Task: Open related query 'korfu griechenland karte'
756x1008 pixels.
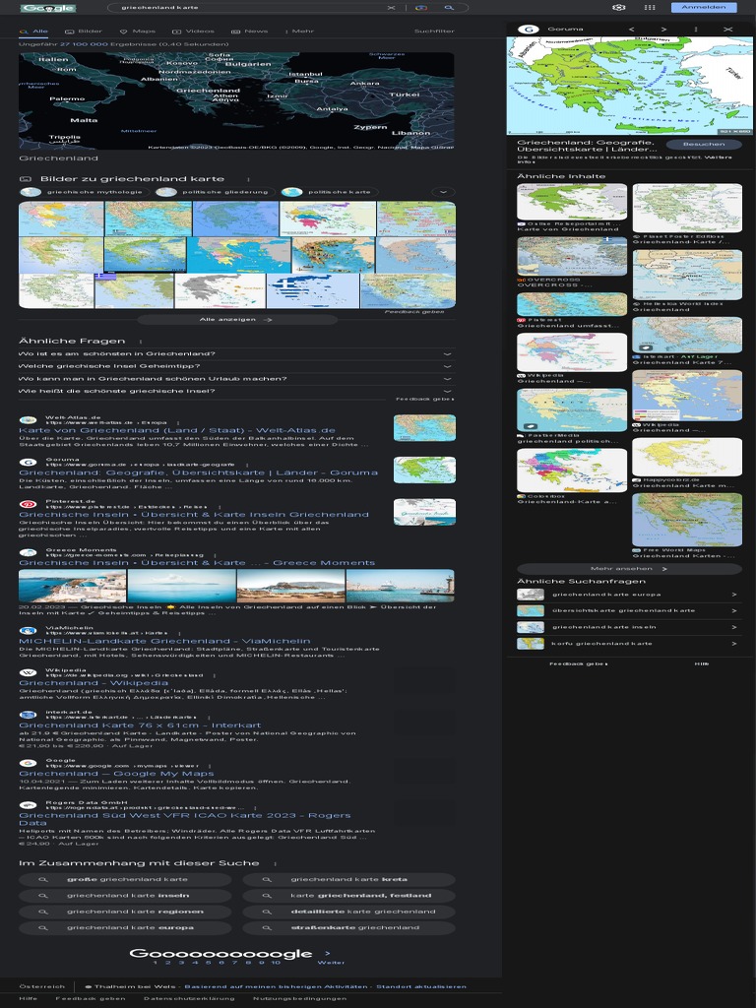Action: tap(629, 644)
